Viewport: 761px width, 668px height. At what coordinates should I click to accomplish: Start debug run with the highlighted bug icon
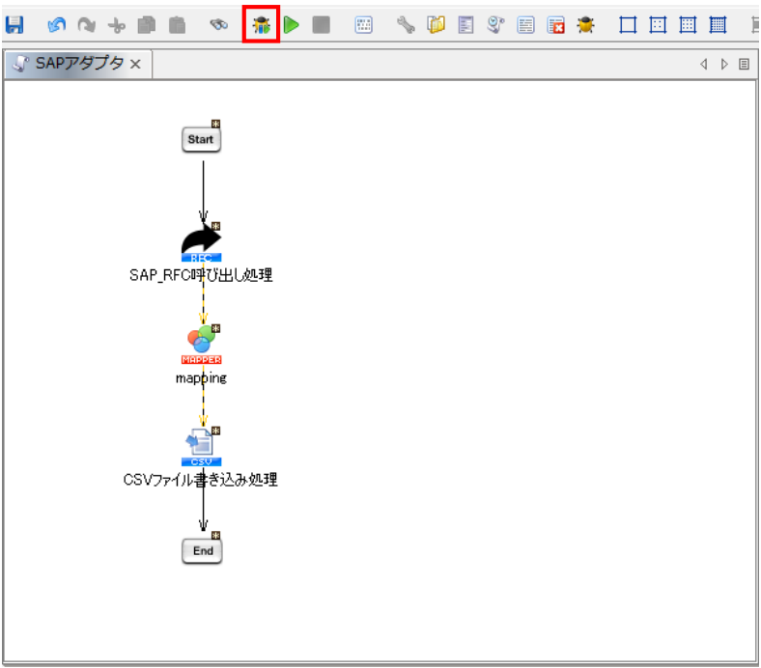262,25
